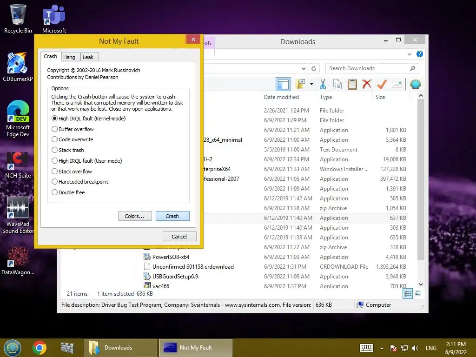Image resolution: width=476 pixels, height=357 pixels.
Task: Click the Crash button
Action: point(172,216)
